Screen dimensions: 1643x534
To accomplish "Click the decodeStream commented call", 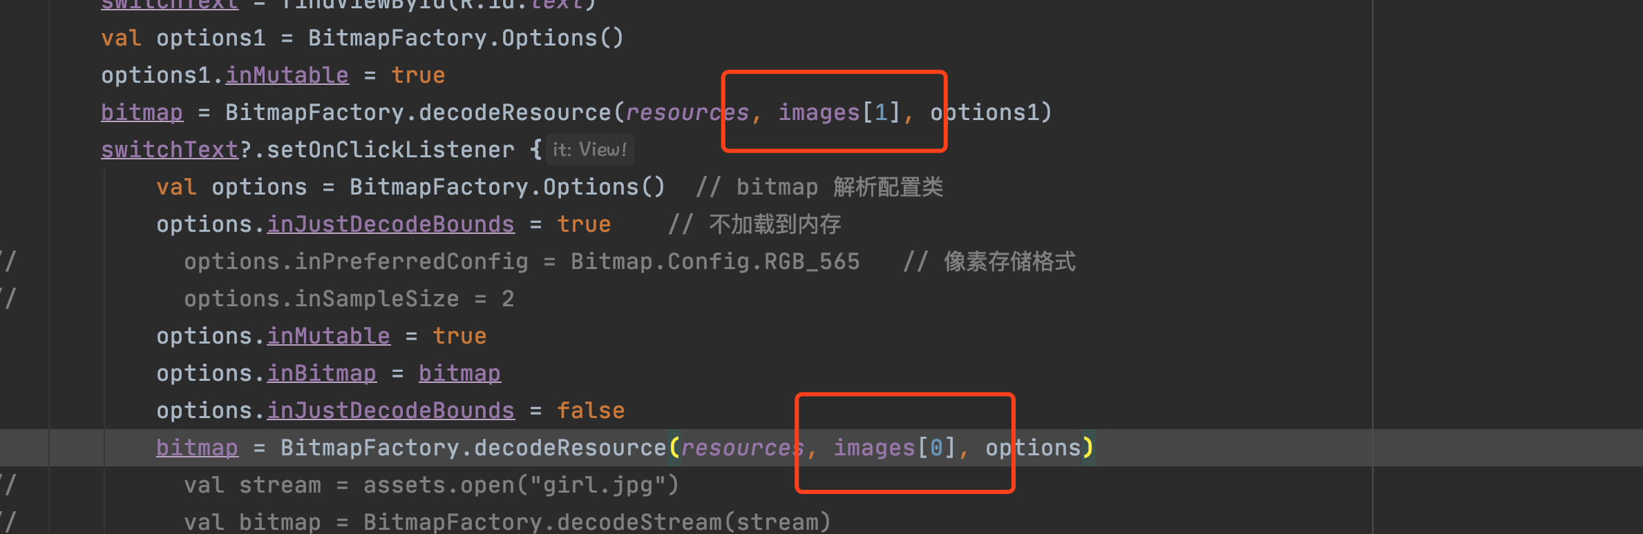I will tap(598, 522).
